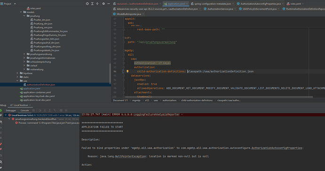Viewport: 325px width, 171px height.
Task: Click the yellow lightbulb on line 94
Action: point(128,71)
